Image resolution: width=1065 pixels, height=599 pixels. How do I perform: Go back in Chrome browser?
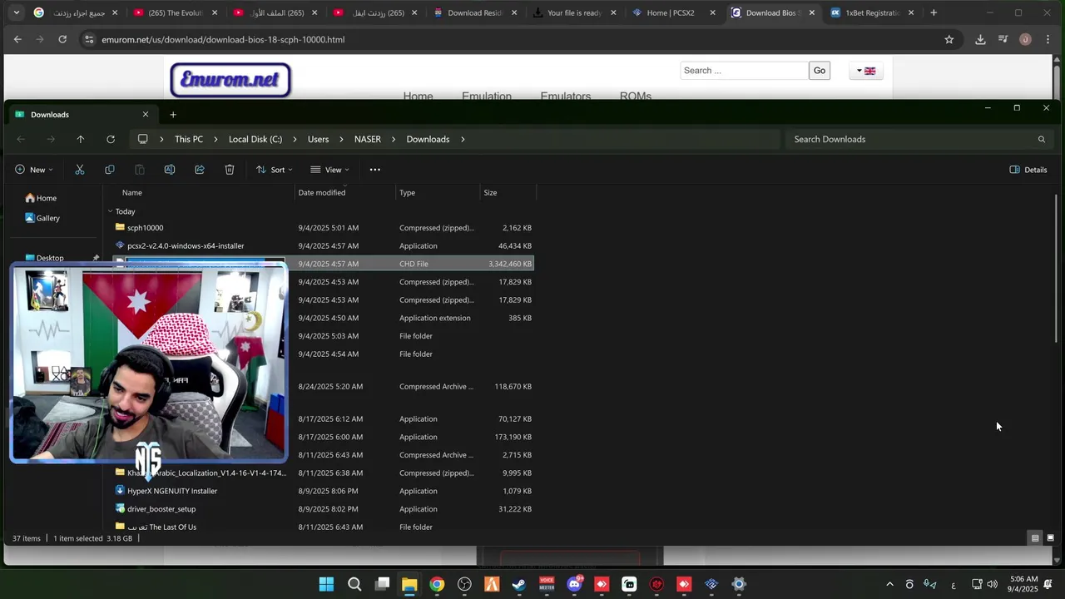coord(17,39)
